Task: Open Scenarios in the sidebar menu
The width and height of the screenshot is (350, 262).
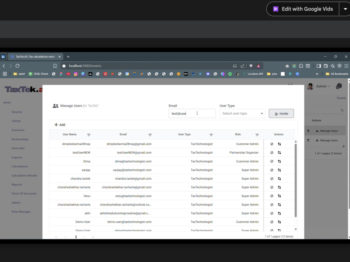Action: tap(18, 130)
